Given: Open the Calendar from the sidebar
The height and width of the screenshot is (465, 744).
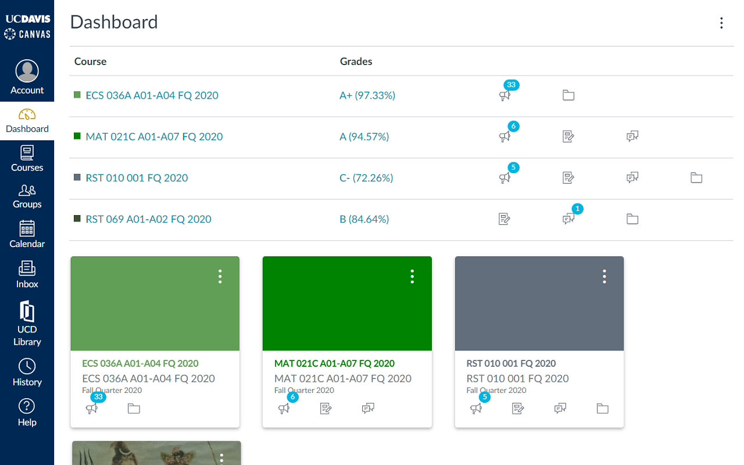Looking at the screenshot, I should point(27,235).
